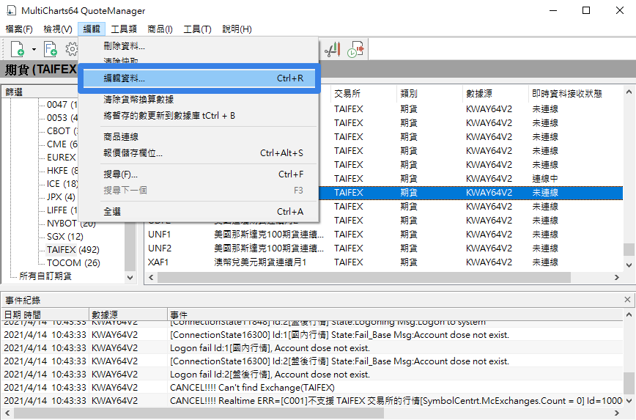Choose 刪除資料... from the edit menu
The height and width of the screenshot is (420, 636).
[124, 46]
